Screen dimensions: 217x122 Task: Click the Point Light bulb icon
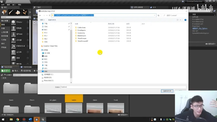click(14, 40)
